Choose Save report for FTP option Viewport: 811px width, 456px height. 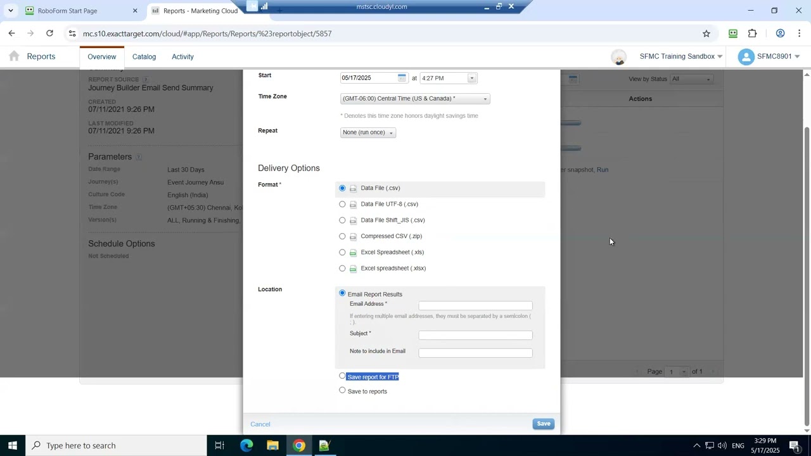click(x=342, y=376)
